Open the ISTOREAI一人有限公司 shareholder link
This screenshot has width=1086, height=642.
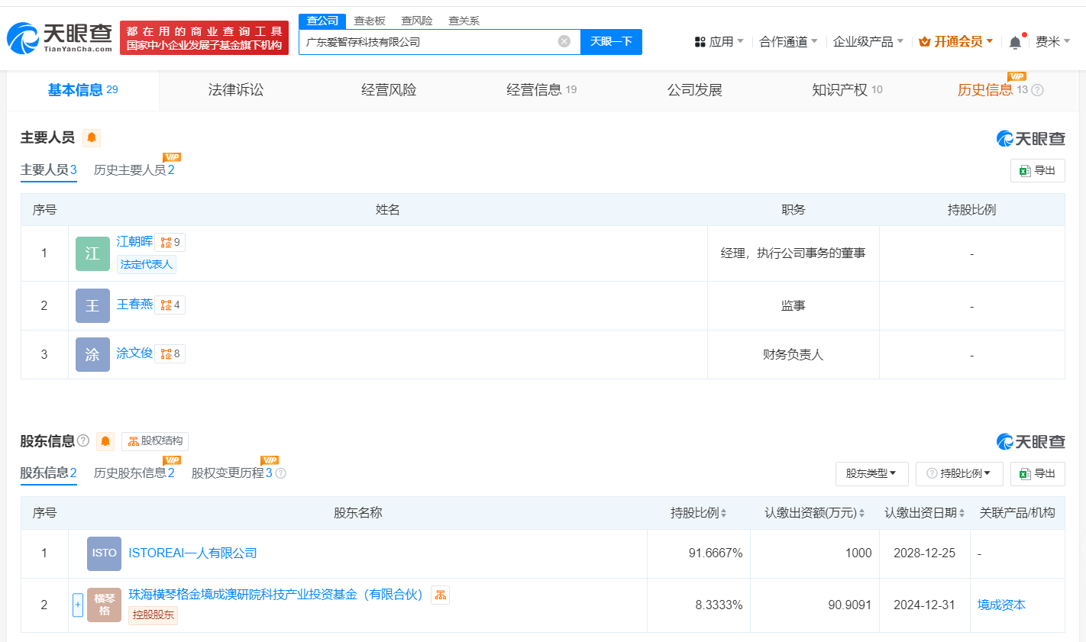pyautogui.click(x=192, y=553)
